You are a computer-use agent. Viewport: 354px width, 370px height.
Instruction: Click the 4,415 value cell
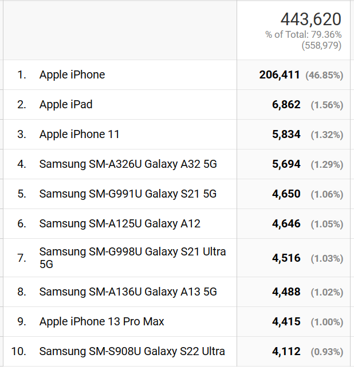(x=286, y=322)
